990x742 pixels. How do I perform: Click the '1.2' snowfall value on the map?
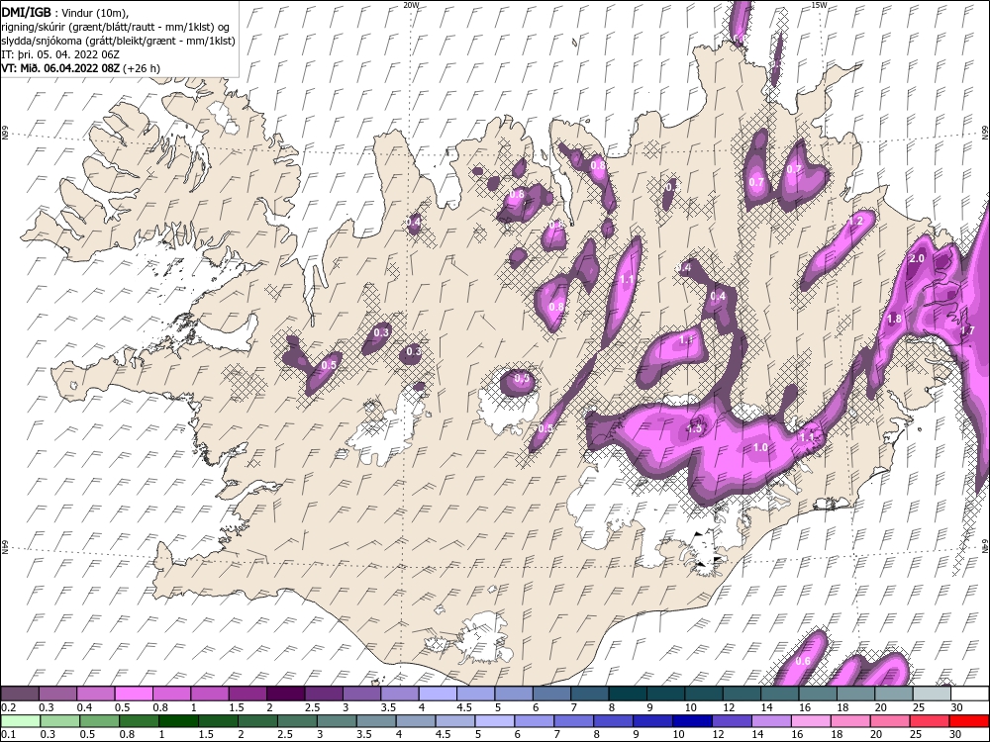click(x=855, y=222)
